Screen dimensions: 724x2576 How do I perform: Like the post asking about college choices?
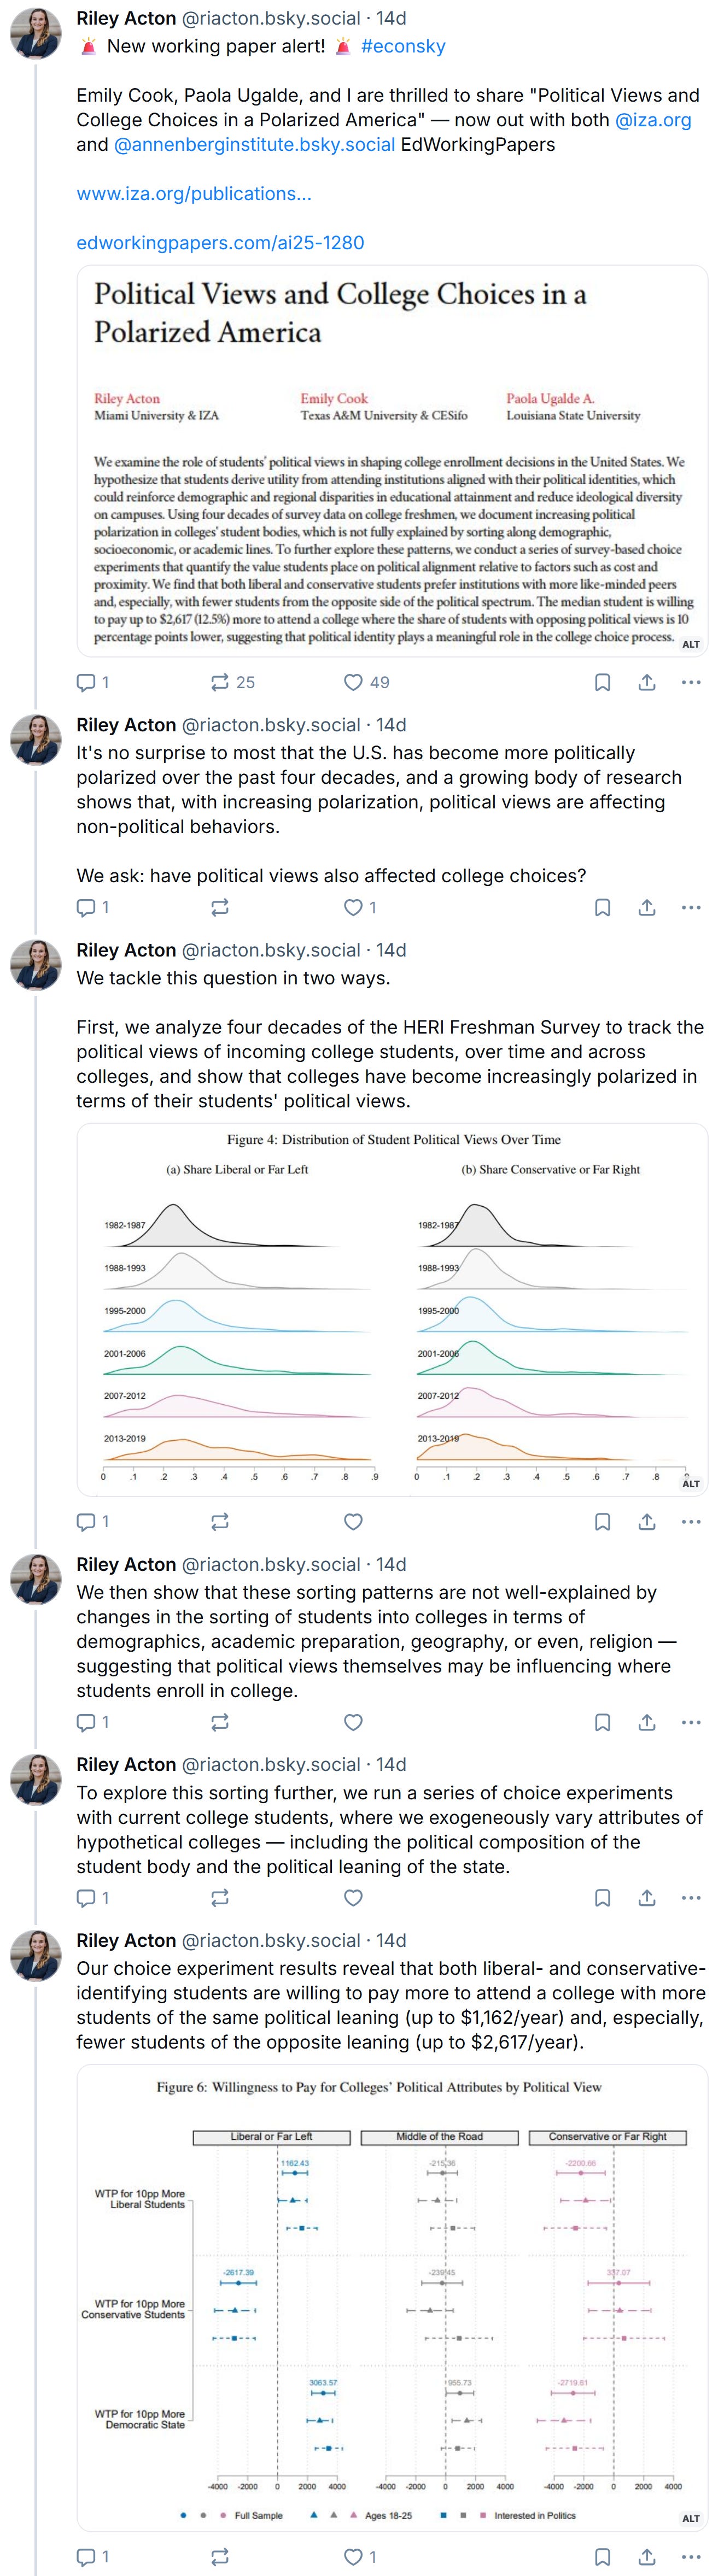[353, 907]
